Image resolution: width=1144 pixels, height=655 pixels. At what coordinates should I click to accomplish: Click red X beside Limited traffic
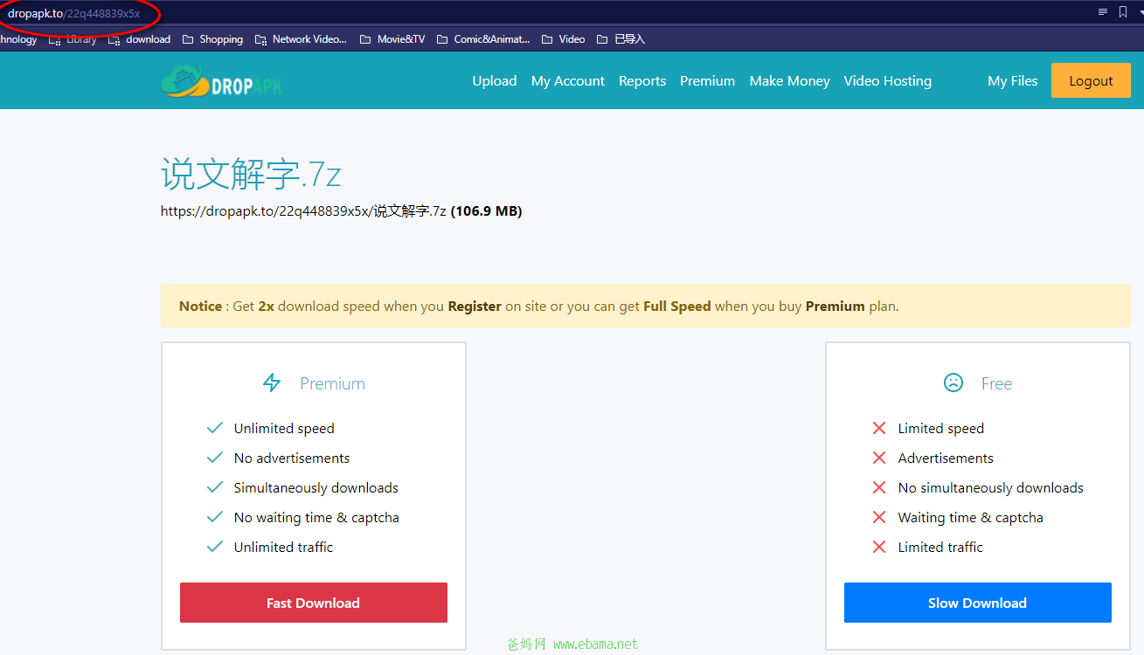[x=879, y=547]
